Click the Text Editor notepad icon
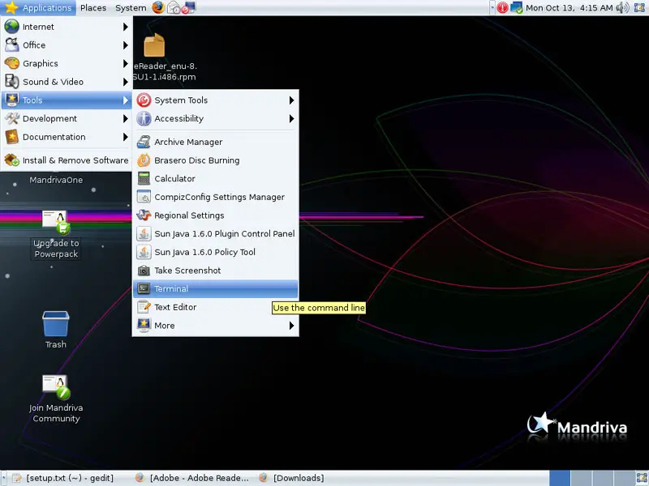The image size is (649, 486). pos(144,307)
